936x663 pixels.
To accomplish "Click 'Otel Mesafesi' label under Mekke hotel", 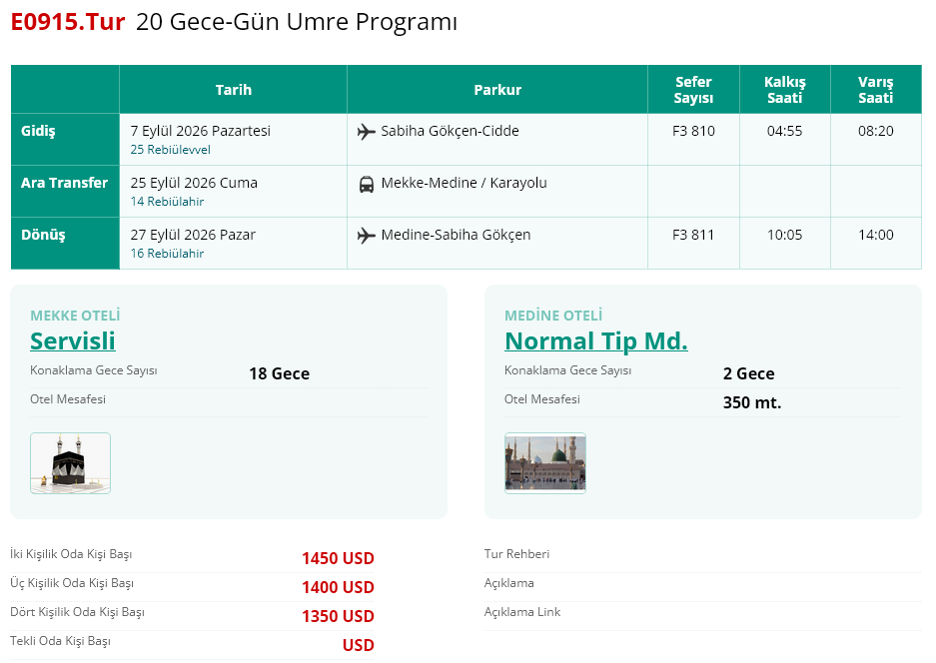I will tap(68, 399).
